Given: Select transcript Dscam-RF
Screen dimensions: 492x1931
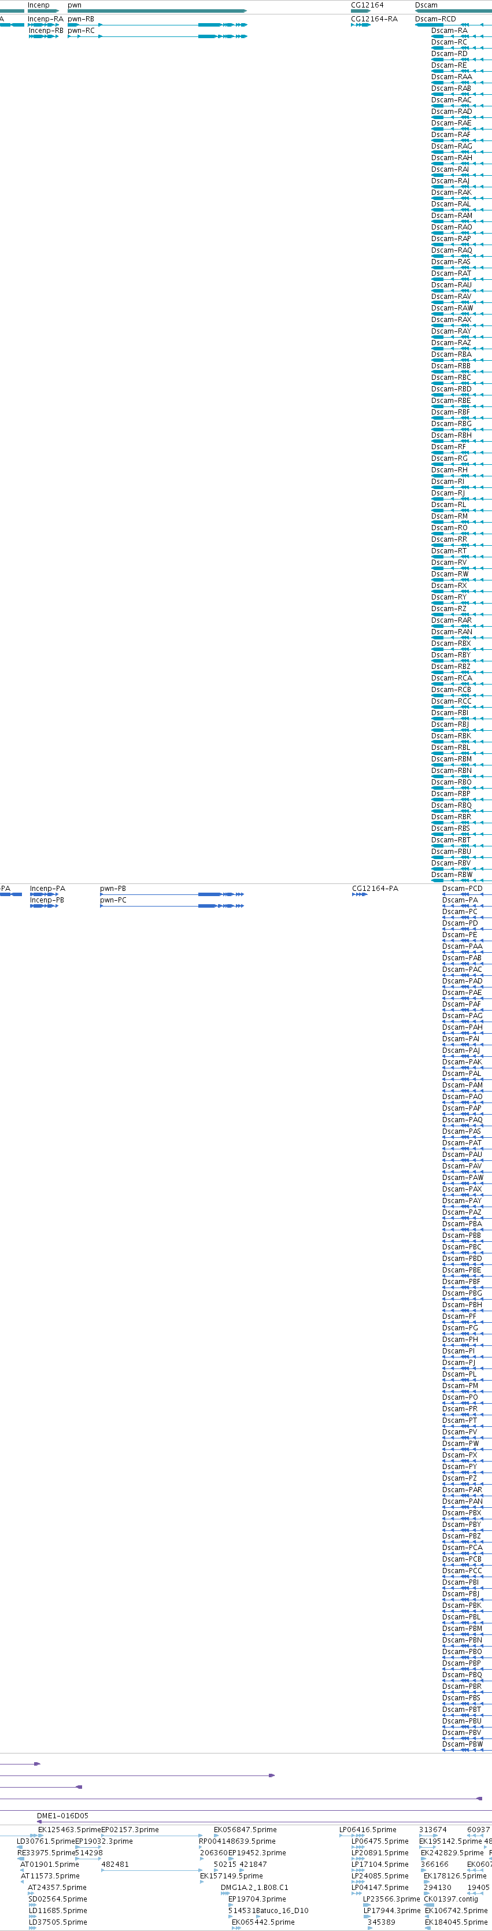Looking at the screenshot, I should [449, 446].
